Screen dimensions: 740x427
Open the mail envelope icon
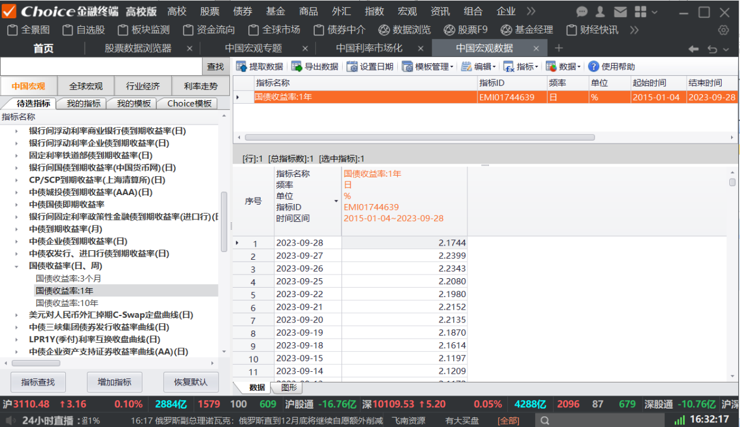620,12
